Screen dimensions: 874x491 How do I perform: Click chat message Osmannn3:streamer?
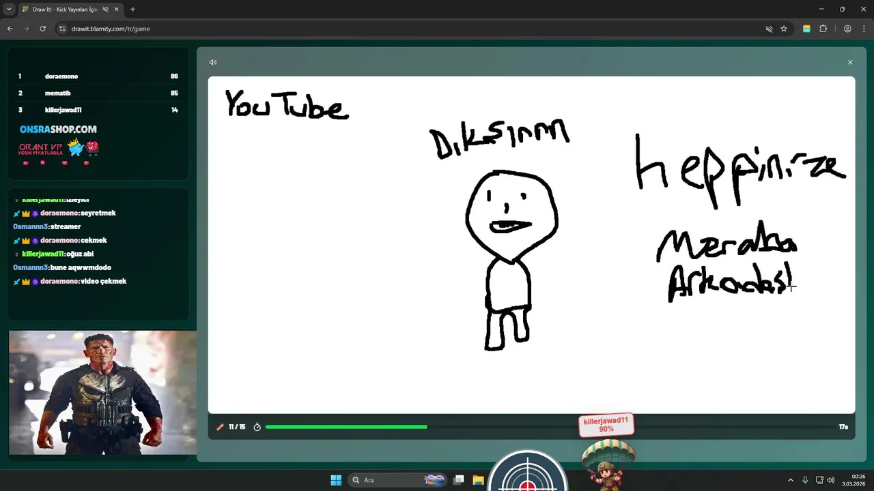47,226
